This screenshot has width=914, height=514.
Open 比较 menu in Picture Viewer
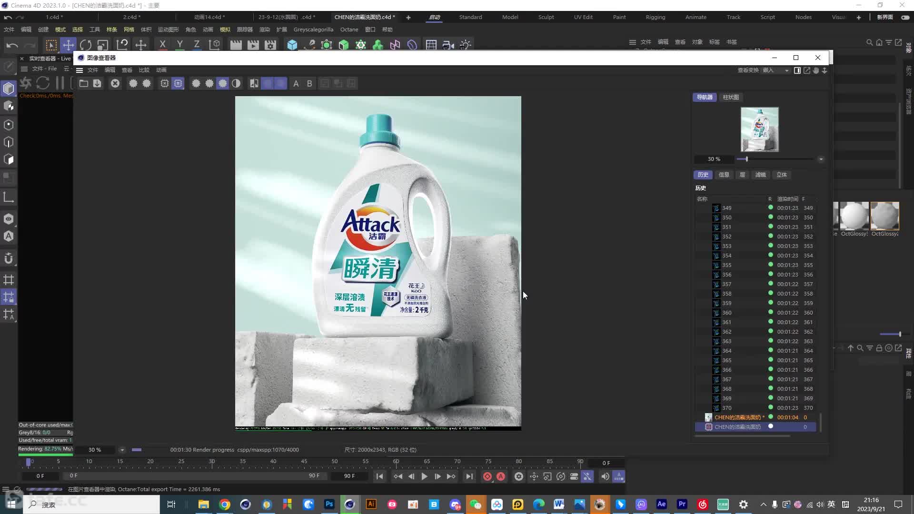pyautogui.click(x=144, y=70)
